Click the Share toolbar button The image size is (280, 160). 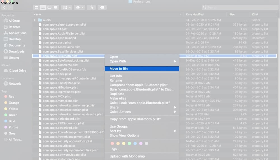(91, 8)
